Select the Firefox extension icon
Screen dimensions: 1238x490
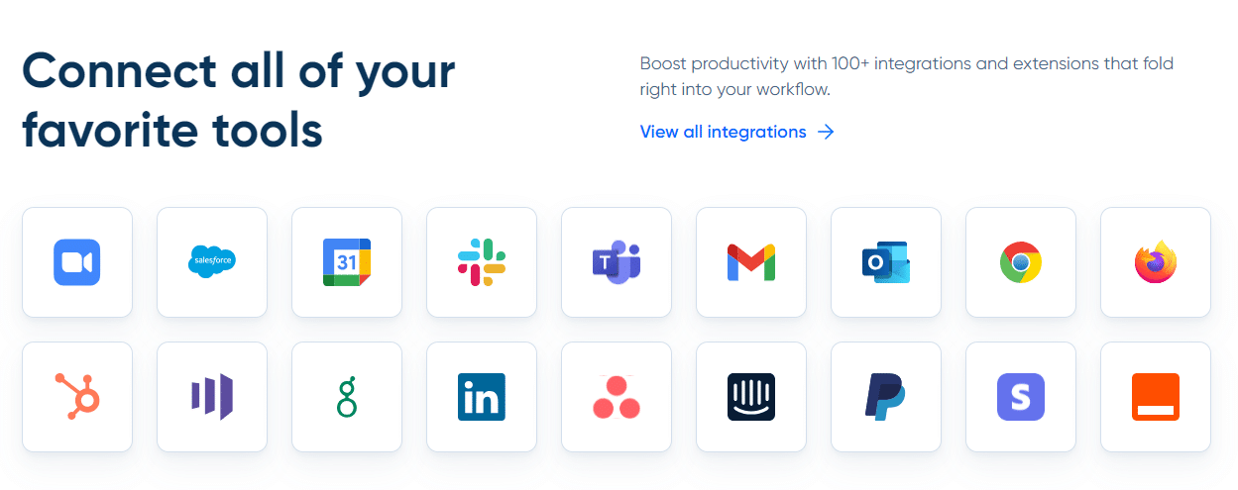click(x=1156, y=262)
